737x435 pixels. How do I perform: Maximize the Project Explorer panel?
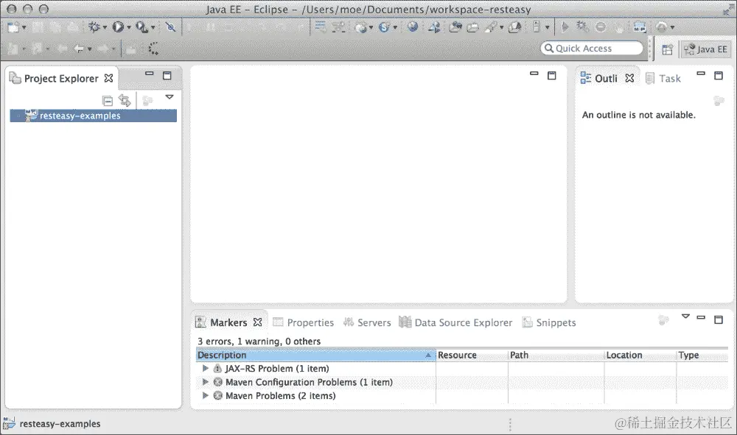(x=167, y=76)
